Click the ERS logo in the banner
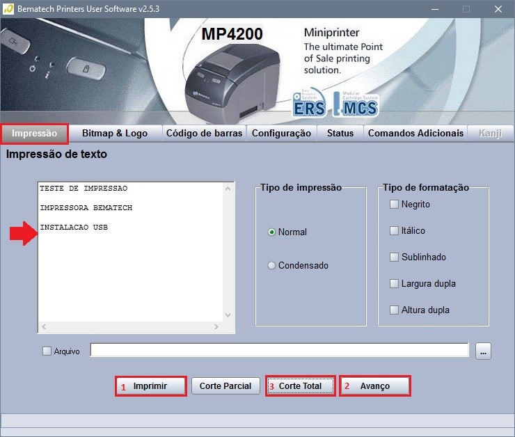The image size is (515, 437). (309, 104)
